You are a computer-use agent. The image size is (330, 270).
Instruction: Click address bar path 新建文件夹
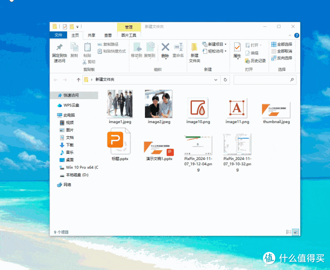pyautogui.click(x=105, y=80)
